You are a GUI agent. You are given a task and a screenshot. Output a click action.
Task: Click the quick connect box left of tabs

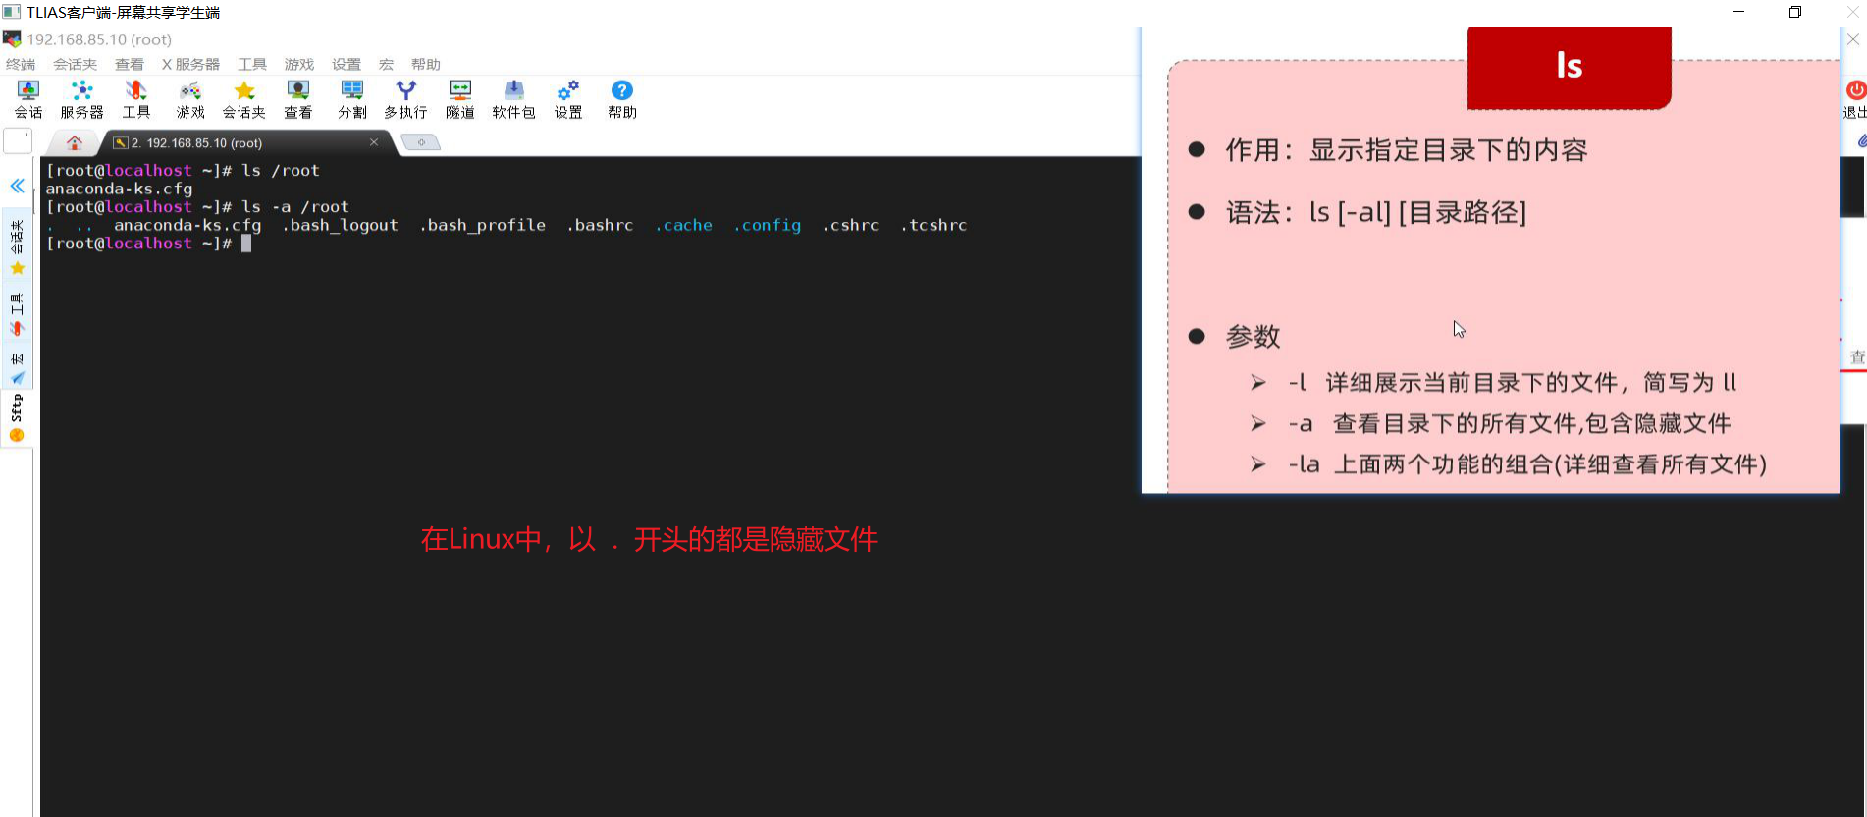point(18,141)
